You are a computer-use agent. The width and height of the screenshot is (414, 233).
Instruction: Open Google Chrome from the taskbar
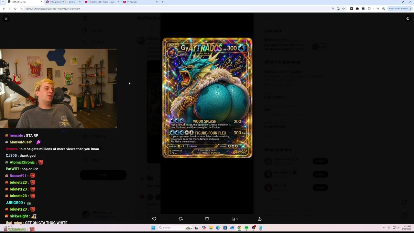click(x=239, y=228)
